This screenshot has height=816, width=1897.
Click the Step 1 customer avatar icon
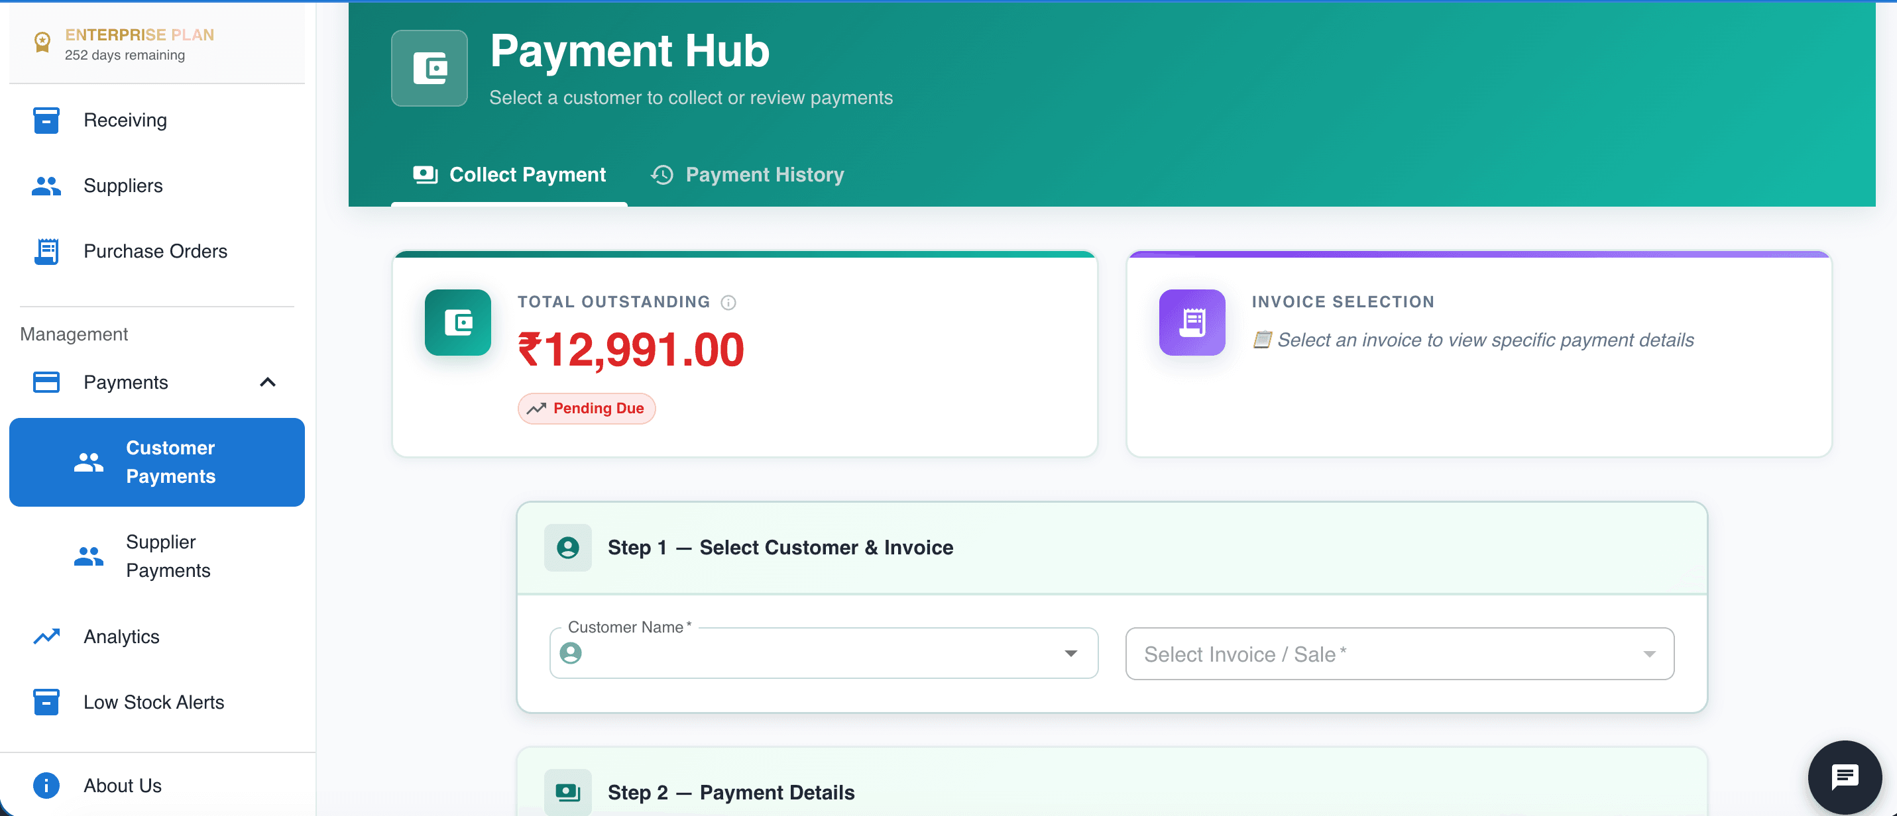[x=567, y=548]
